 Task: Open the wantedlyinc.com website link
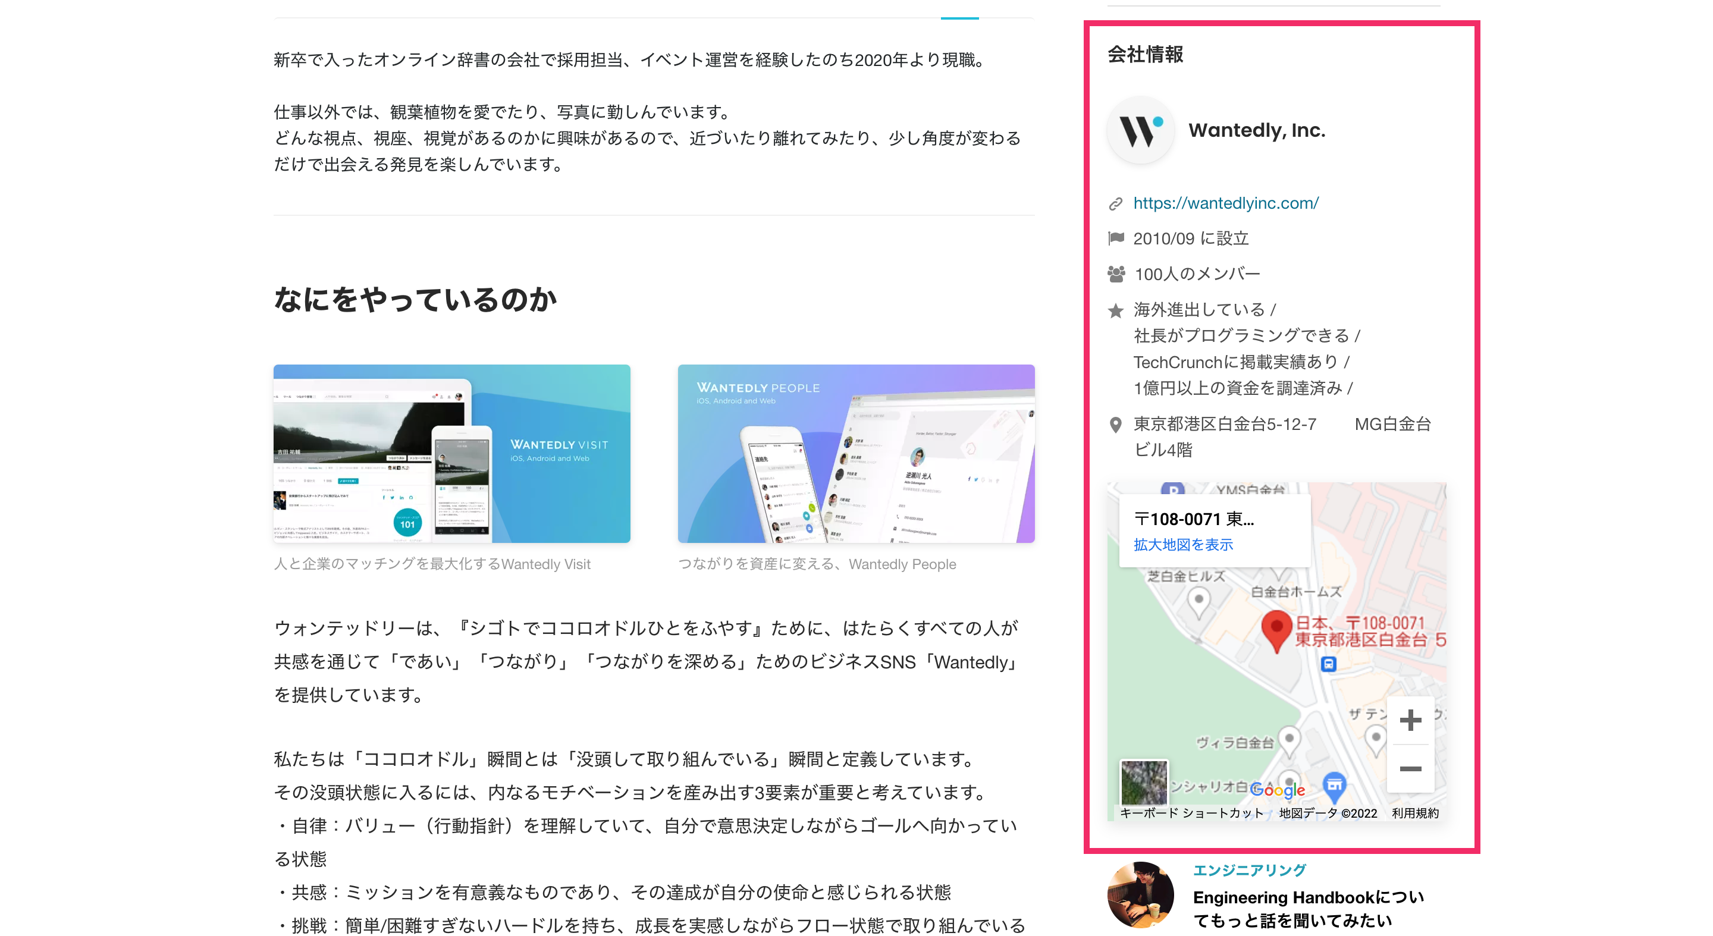(x=1225, y=203)
